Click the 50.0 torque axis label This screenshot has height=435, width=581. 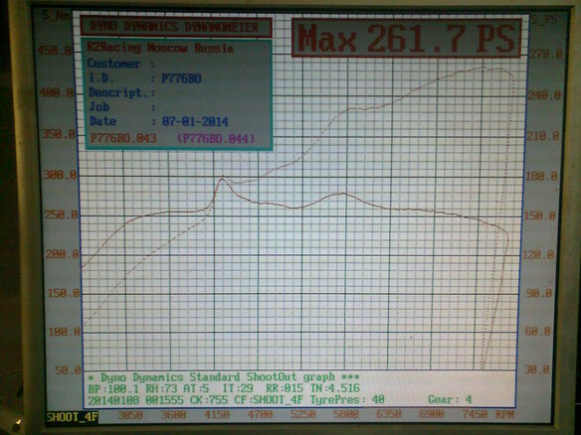(69, 370)
